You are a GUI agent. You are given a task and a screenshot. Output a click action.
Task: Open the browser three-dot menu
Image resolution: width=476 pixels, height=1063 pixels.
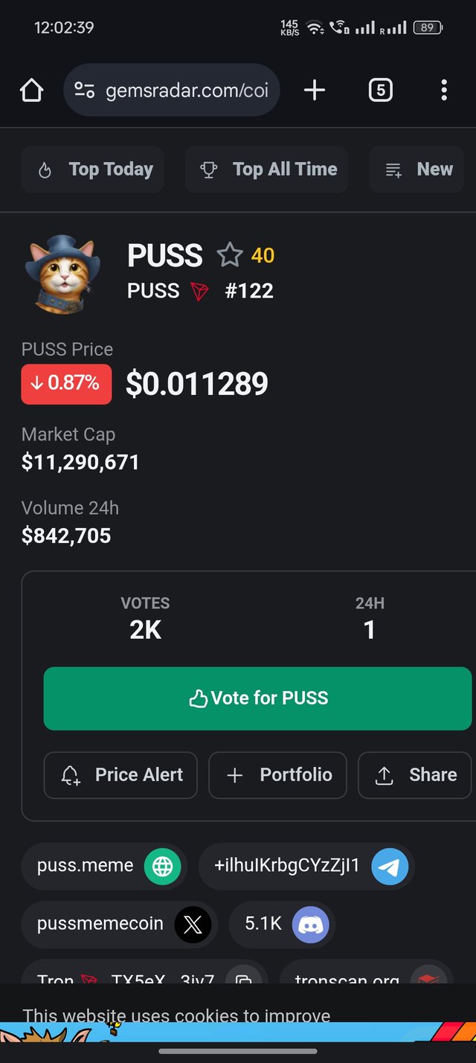coord(444,91)
